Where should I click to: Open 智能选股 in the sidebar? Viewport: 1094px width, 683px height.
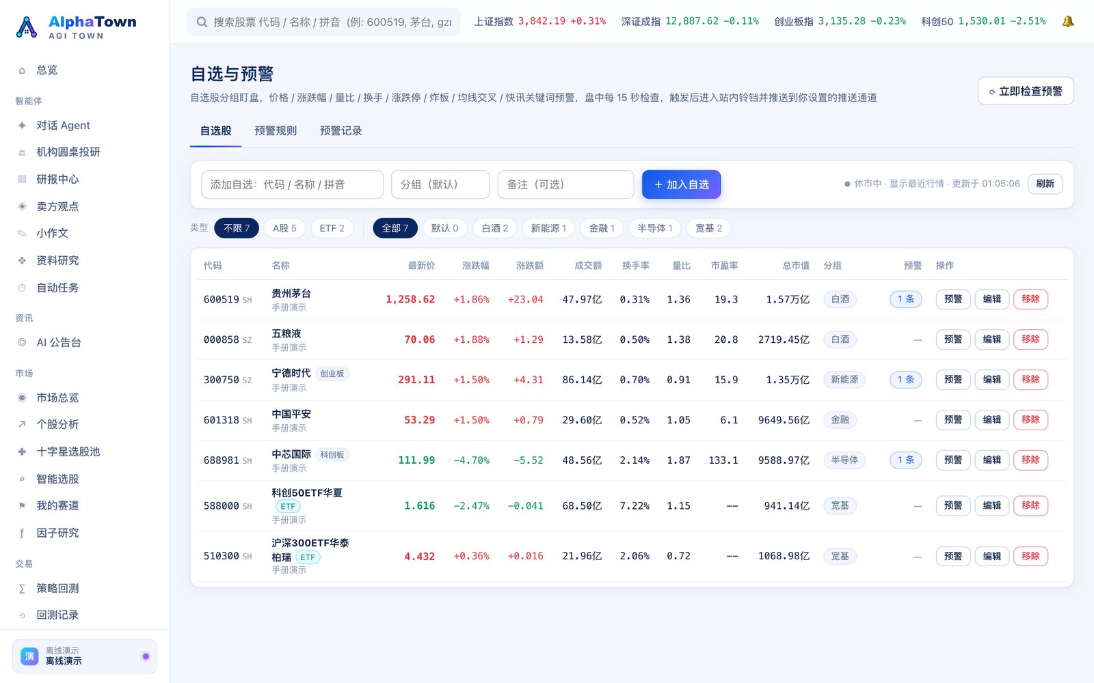(85, 479)
